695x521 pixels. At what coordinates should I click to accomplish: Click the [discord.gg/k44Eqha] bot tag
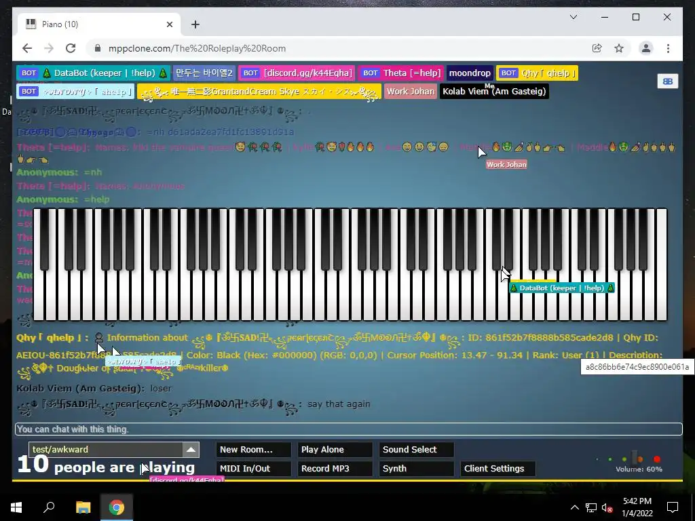[x=297, y=73]
